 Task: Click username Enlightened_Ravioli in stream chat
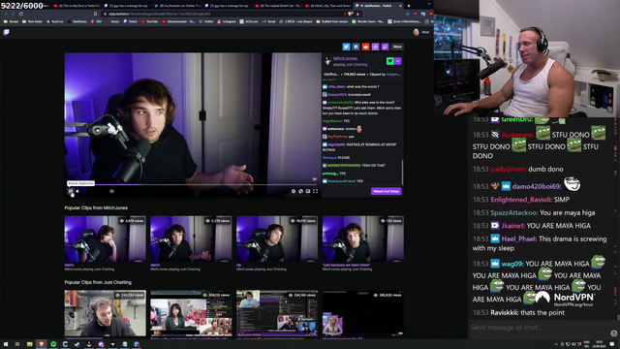coord(520,200)
